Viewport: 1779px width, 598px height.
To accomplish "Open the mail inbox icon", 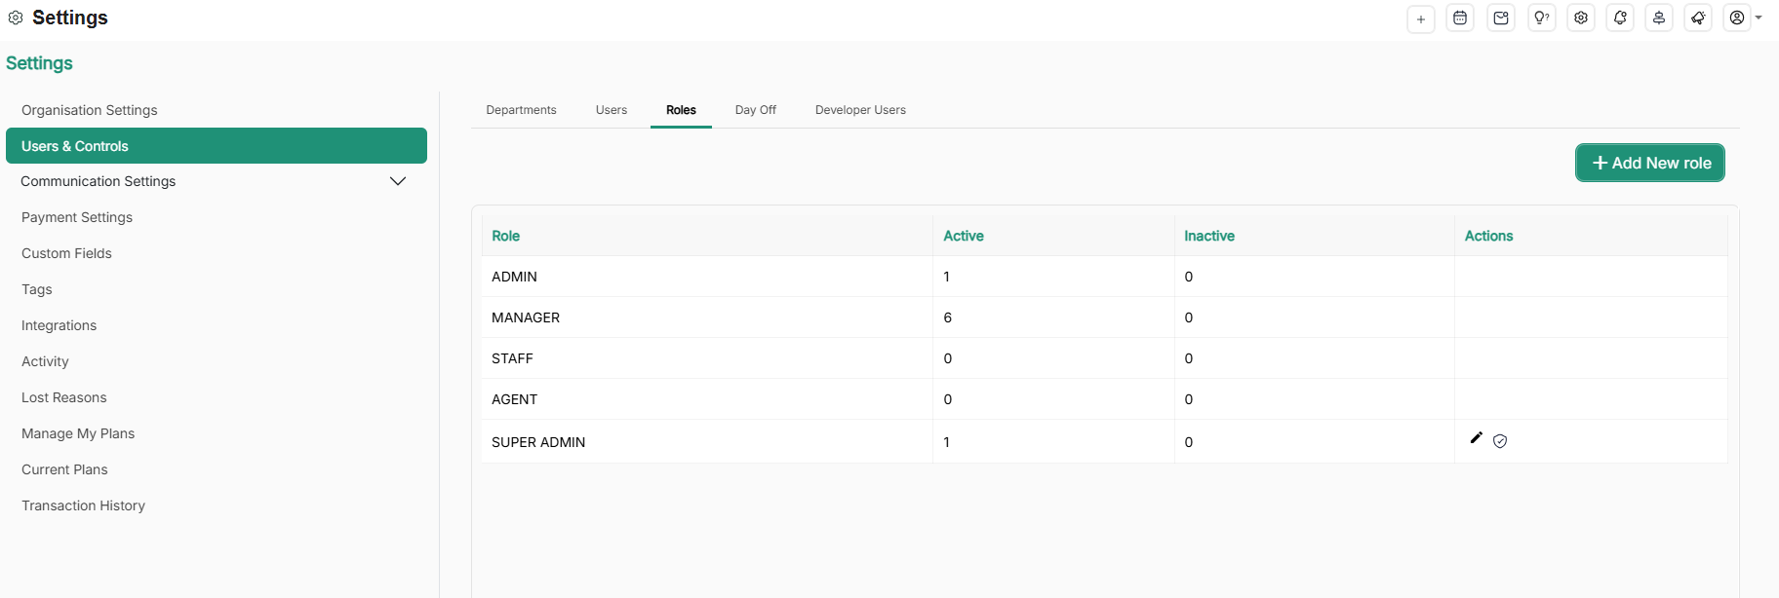I will (1501, 19).
